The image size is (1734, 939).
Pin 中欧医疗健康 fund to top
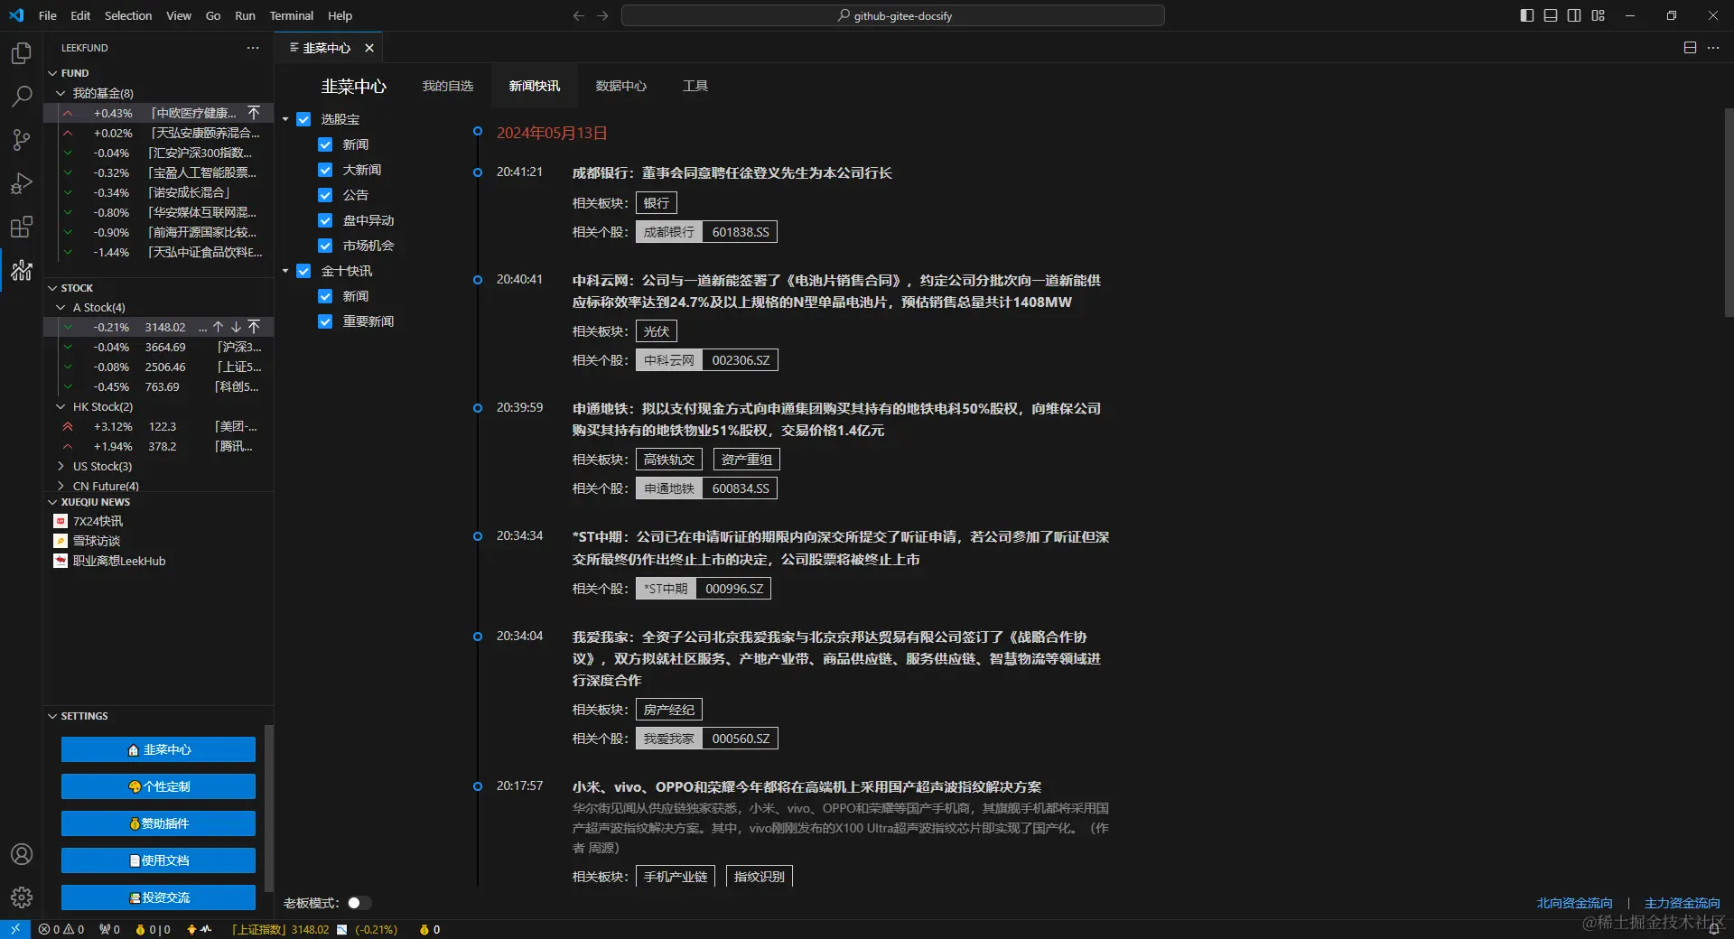[x=254, y=113]
